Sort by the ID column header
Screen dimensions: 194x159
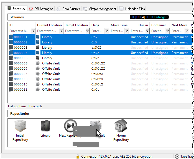pyautogui.click(x=22, y=25)
